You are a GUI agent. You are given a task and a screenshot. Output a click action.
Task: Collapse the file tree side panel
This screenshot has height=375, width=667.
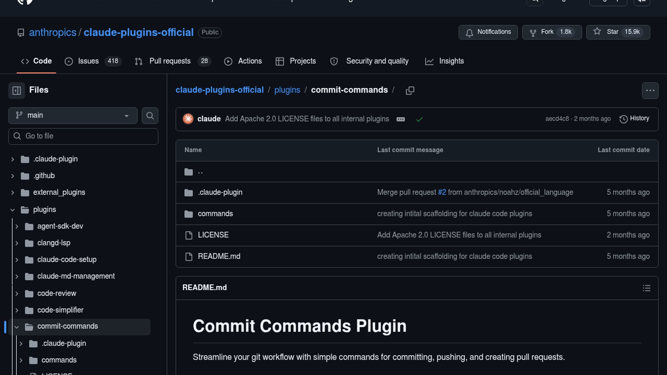pos(16,91)
